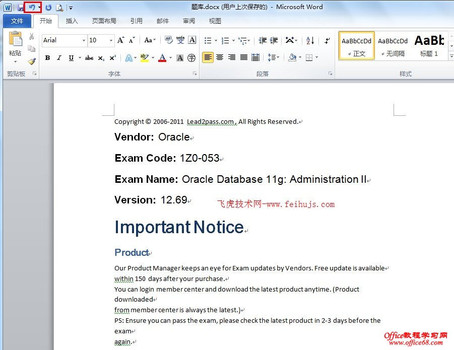Open Print Preview from quick access toolbar

[59, 8]
